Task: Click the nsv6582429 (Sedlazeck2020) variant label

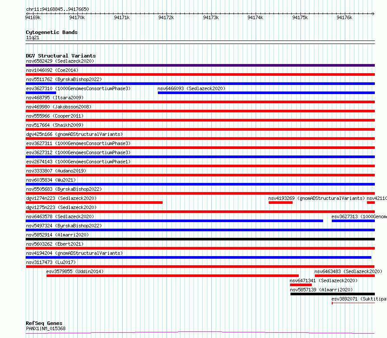Action: click(60, 61)
